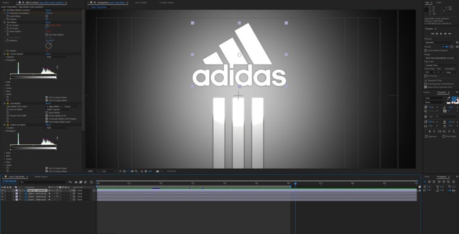Reset the set Matte effect
459x234 pixels.
(x=48, y=104)
